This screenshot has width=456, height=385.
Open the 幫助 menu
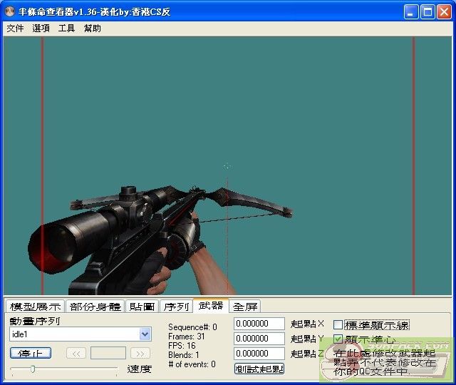[x=92, y=29]
